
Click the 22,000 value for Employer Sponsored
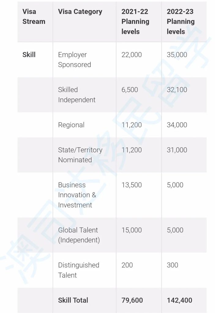tap(132, 55)
